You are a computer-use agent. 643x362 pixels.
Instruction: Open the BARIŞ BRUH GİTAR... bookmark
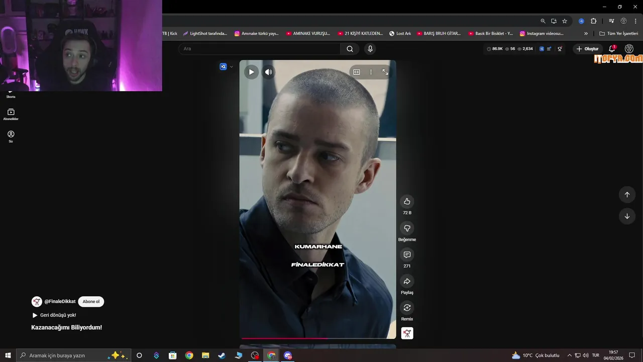click(439, 34)
